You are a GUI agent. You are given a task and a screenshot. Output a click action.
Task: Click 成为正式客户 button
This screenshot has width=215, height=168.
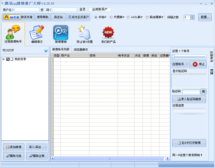(79, 17)
